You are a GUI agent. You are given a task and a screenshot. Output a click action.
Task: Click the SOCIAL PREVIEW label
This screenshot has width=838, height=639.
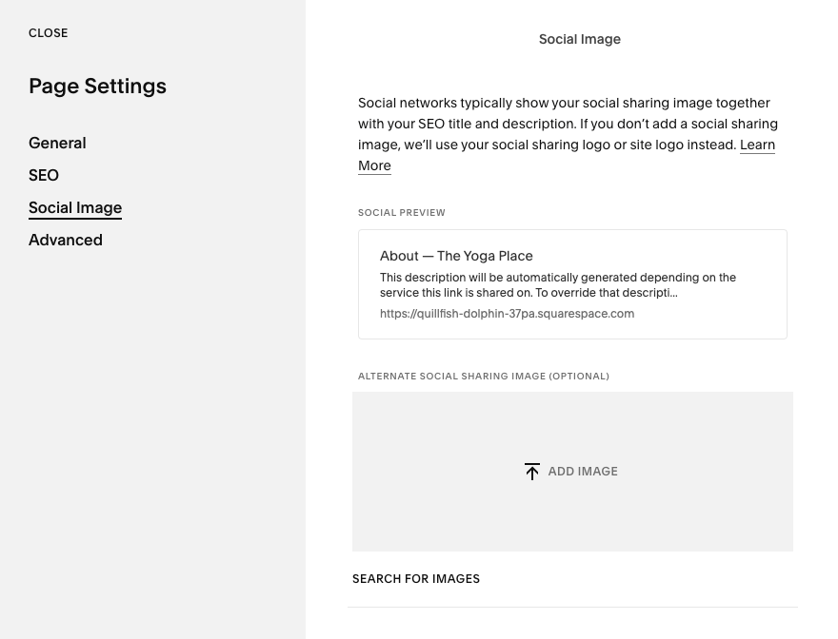(401, 212)
